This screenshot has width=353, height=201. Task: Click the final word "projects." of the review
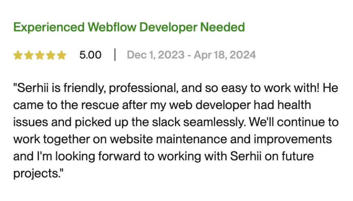pyautogui.click(x=38, y=174)
